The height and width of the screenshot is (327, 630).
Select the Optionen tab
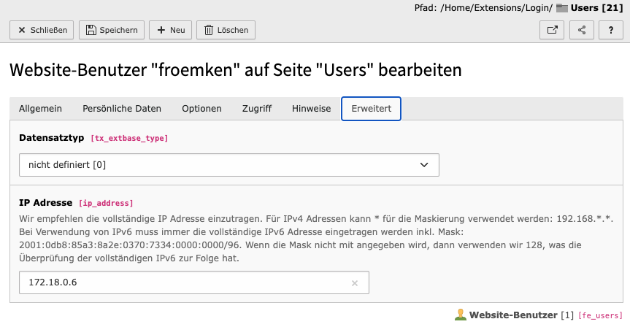[x=201, y=109]
